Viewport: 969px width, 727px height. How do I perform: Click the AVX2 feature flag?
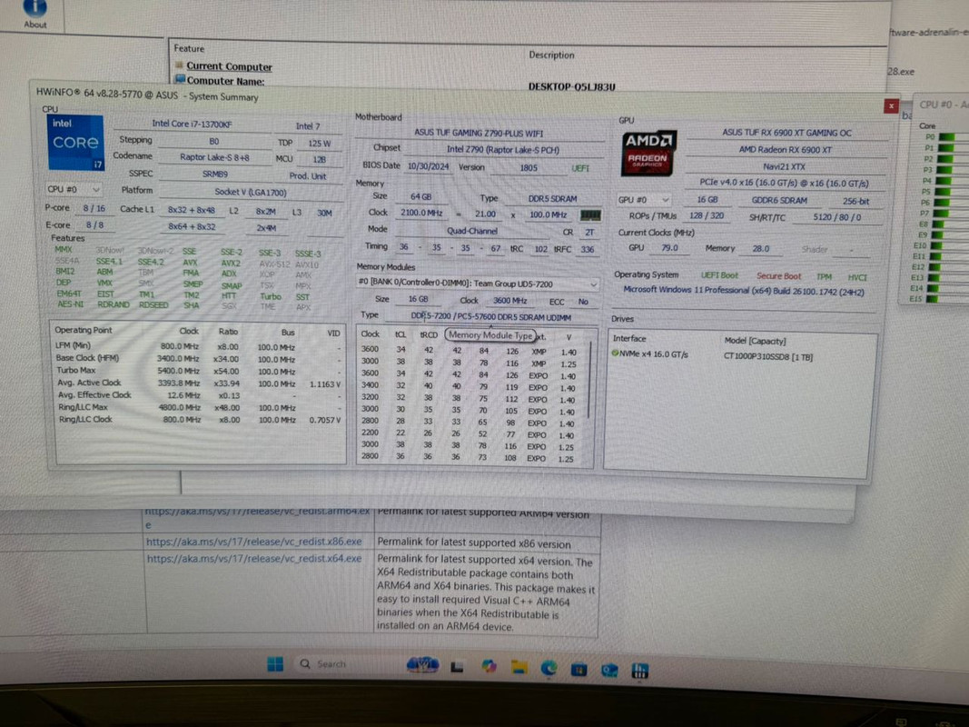[x=231, y=263]
